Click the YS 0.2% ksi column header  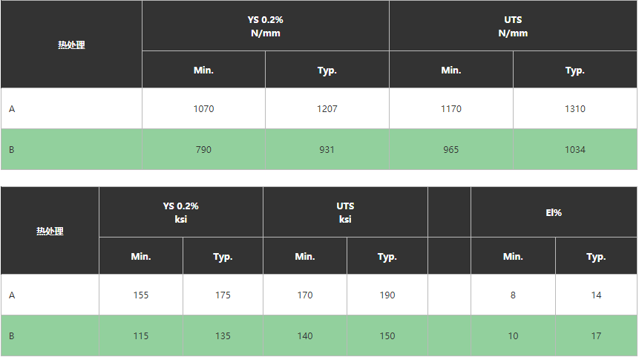(x=181, y=212)
